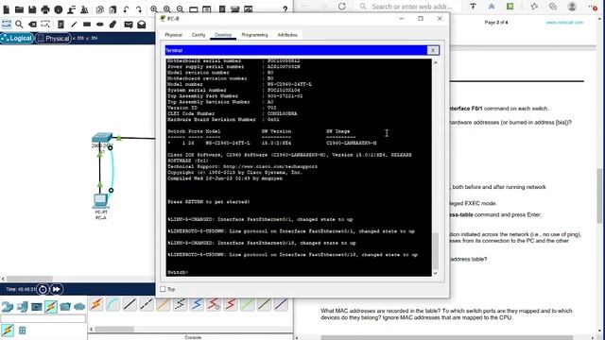Toggle the Top checkbox in PC-B window
The image size is (605, 340).
pos(163,289)
